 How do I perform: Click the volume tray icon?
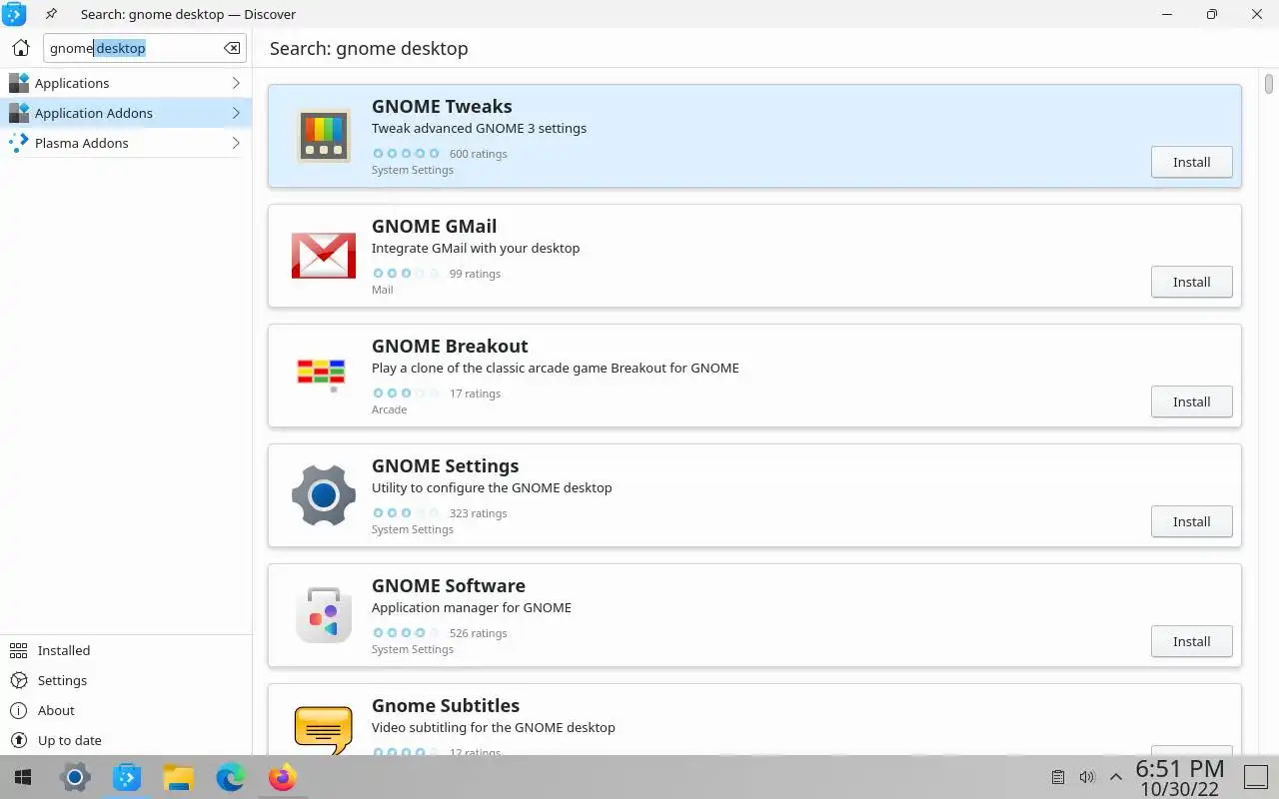[x=1087, y=777]
